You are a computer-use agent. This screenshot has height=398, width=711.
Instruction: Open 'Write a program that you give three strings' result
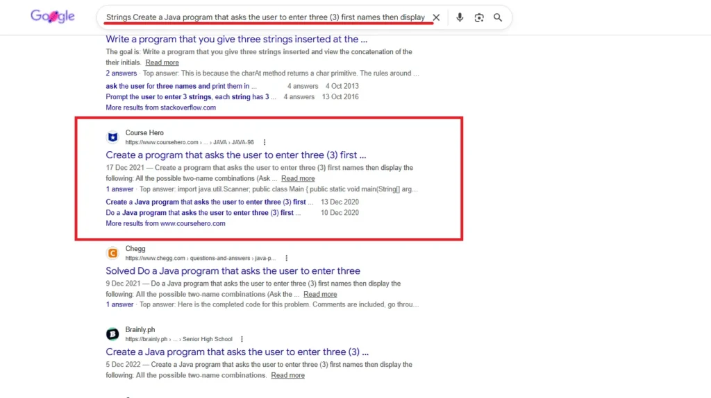click(236, 39)
